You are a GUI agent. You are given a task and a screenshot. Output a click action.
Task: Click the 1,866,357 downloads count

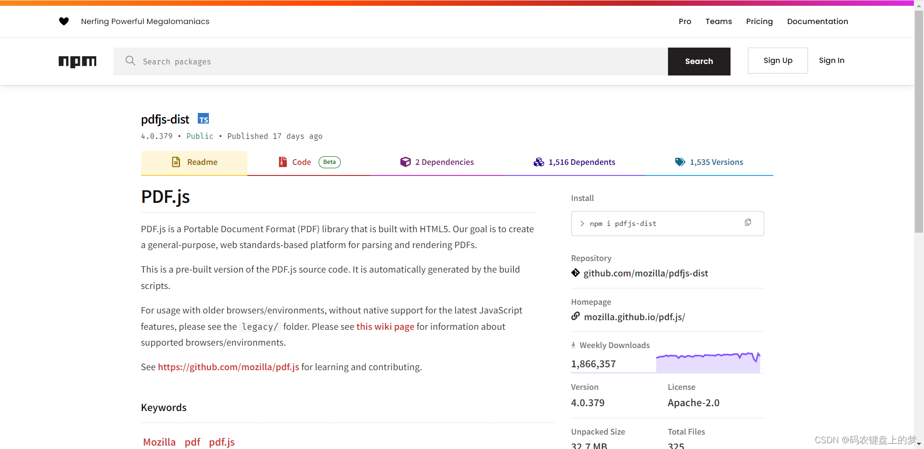[x=593, y=364]
